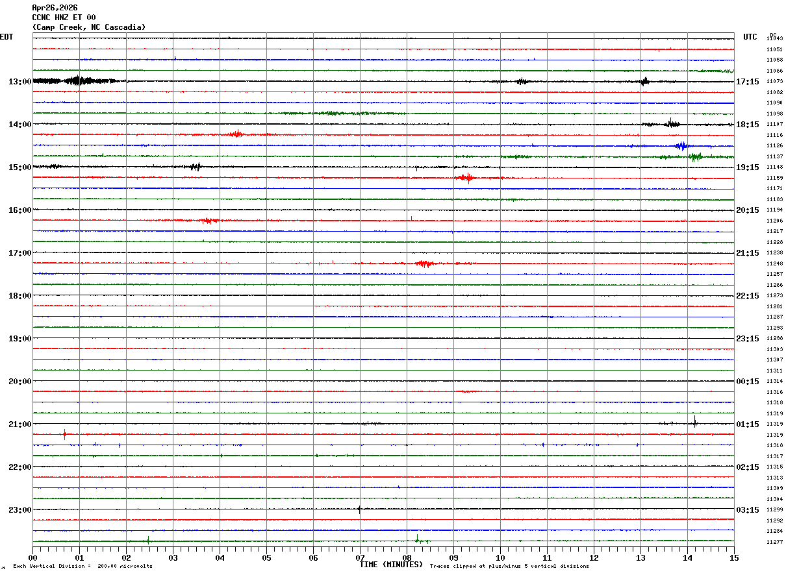Screen dimensions: 786x575
Task: Select the location label (Camp Creek, NC Cascadia)
Action: 89,27
